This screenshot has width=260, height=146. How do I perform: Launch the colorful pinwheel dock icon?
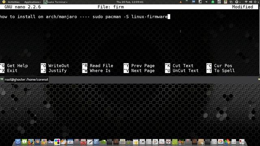(227, 142)
